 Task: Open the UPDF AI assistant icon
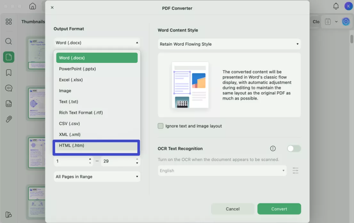tap(346, 21)
